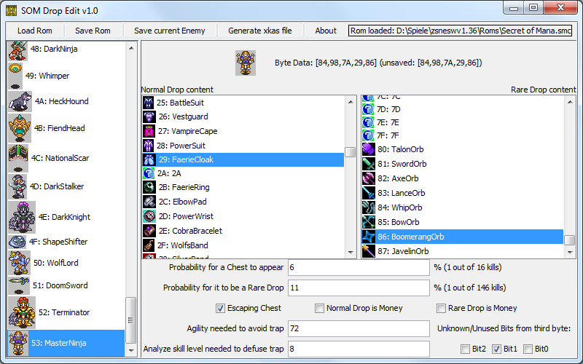The height and width of the screenshot is (364, 583).
Task: Click Probability for a Chest field
Action: point(359,267)
